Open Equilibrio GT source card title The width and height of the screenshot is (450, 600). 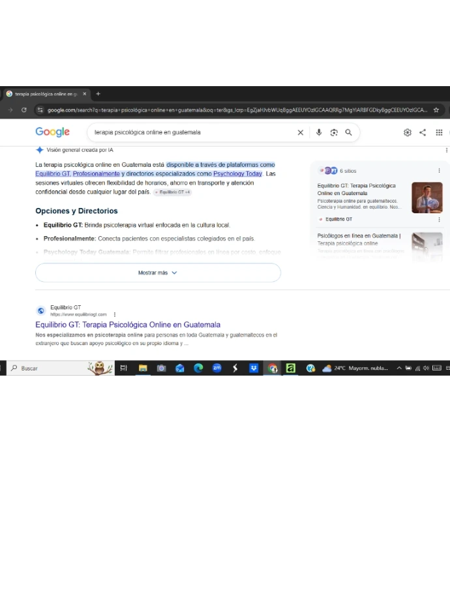[356, 189]
